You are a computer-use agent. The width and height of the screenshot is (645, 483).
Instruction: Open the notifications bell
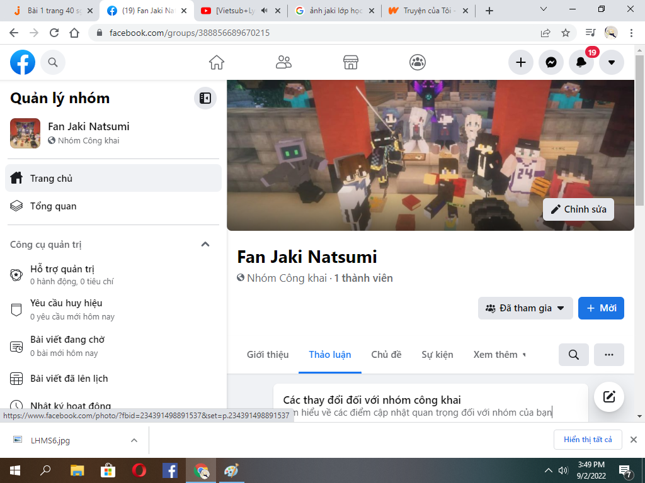point(581,62)
